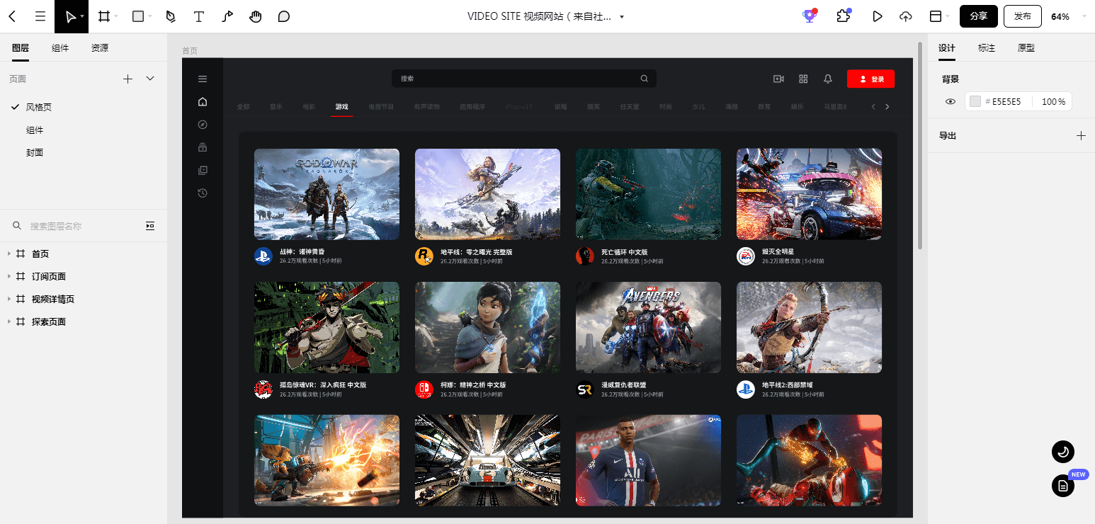The height and width of the screenshot is (524, 1095).
Task: Open the trophy rewards icon
Action: point(810,16)
